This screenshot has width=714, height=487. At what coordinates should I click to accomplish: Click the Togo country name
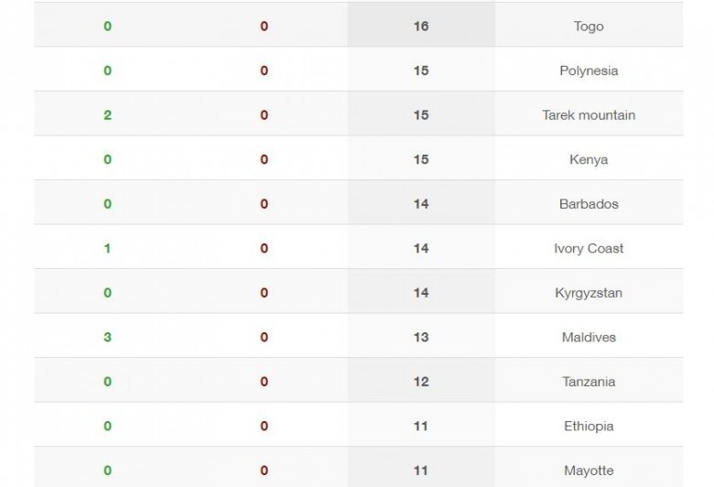[x=589, y=27]
